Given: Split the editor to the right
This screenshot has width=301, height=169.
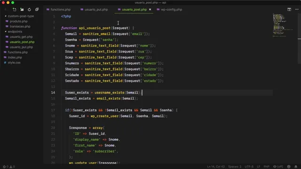Looking at the screenshot, I should (x=289, y=9).
